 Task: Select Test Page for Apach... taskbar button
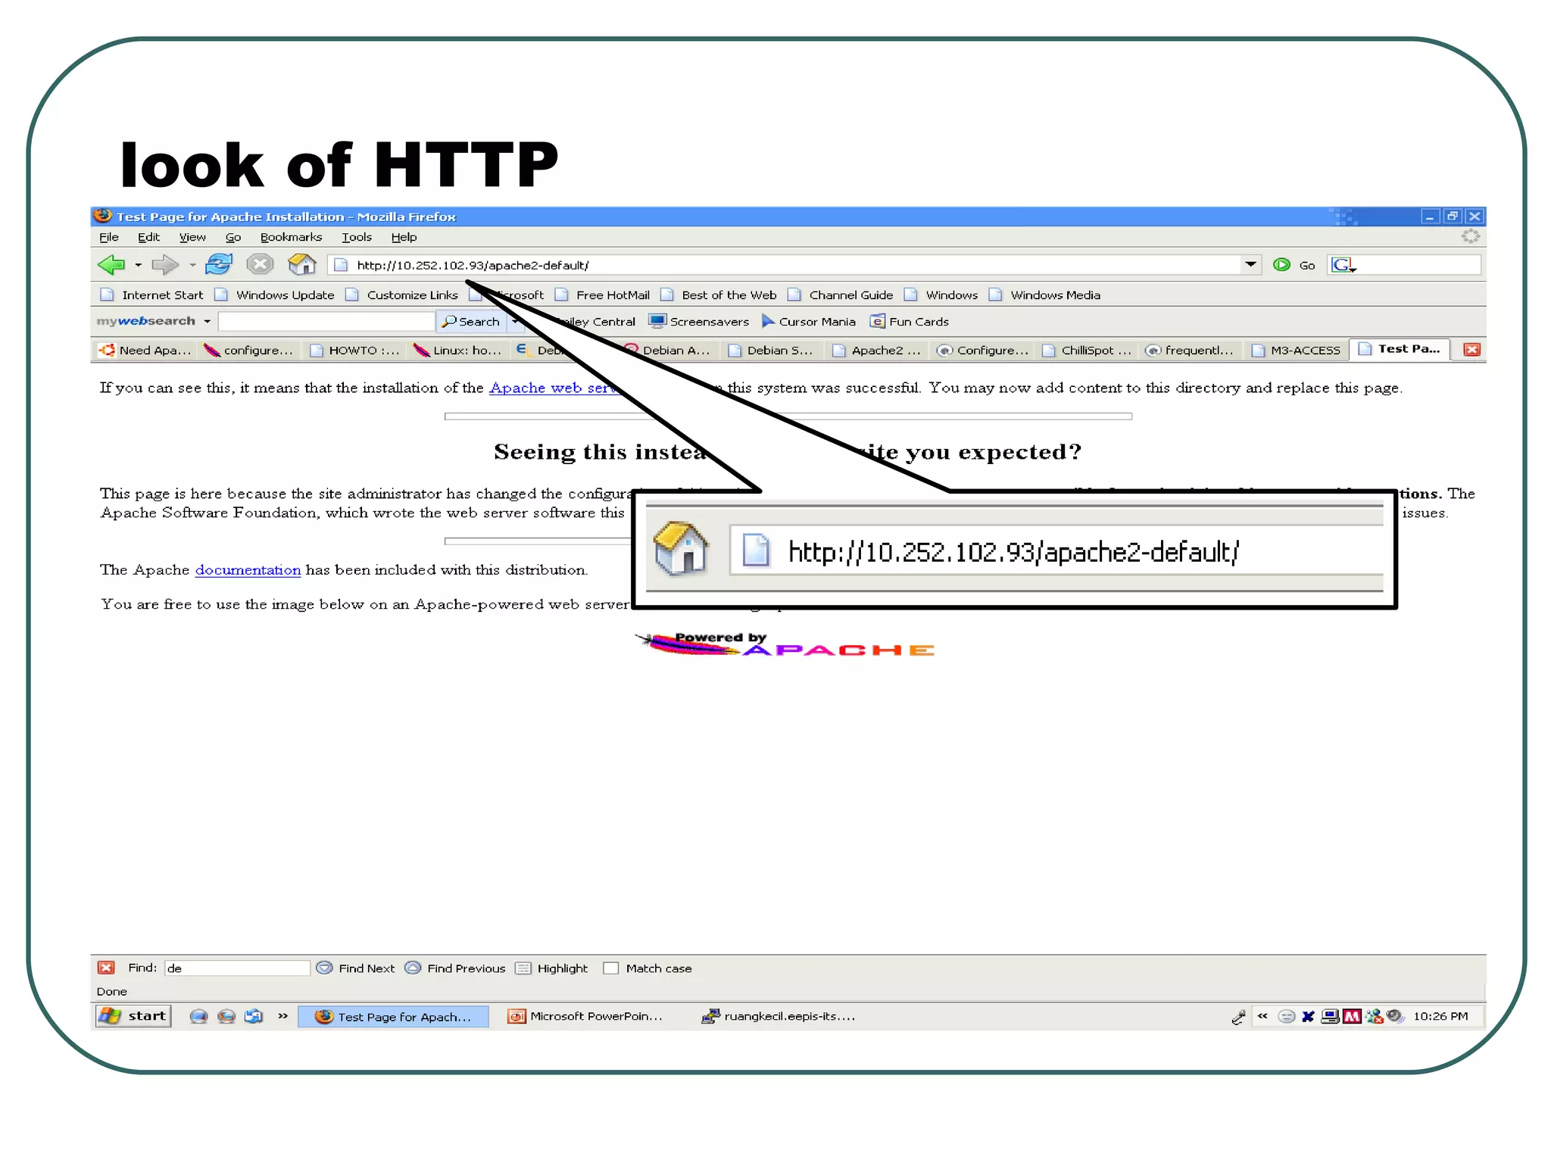[393, 1017]
